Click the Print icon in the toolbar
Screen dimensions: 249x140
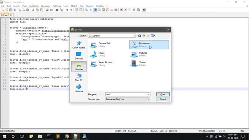click(x=28, y=10)
